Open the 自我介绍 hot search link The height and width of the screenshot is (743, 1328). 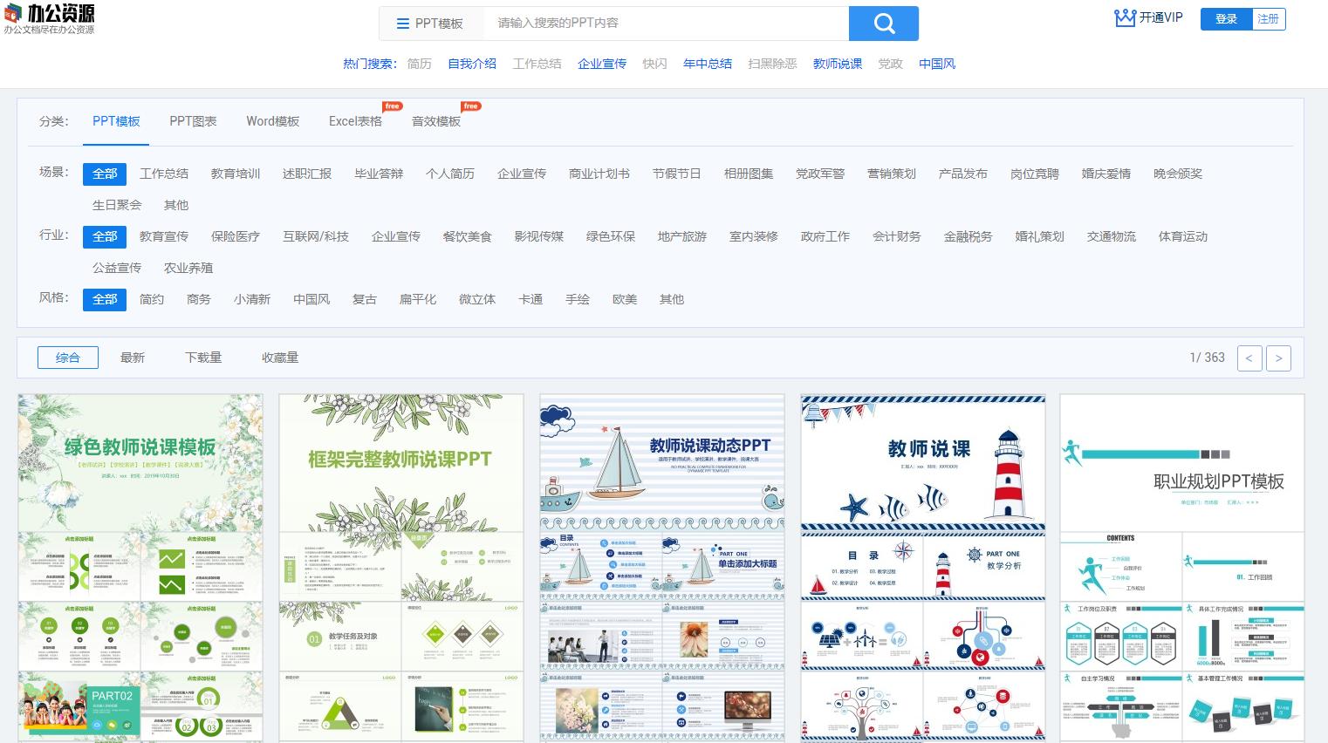click(472, 64)
